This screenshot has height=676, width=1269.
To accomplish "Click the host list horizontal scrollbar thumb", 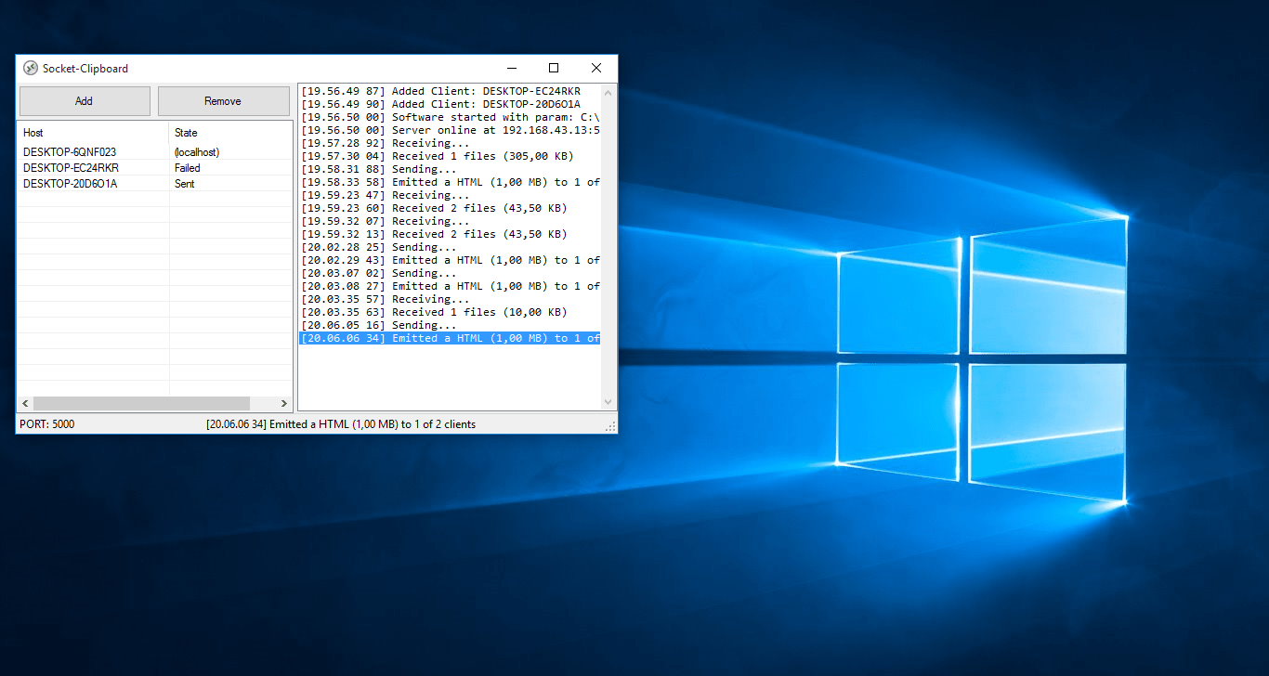I will pos(141,404).
